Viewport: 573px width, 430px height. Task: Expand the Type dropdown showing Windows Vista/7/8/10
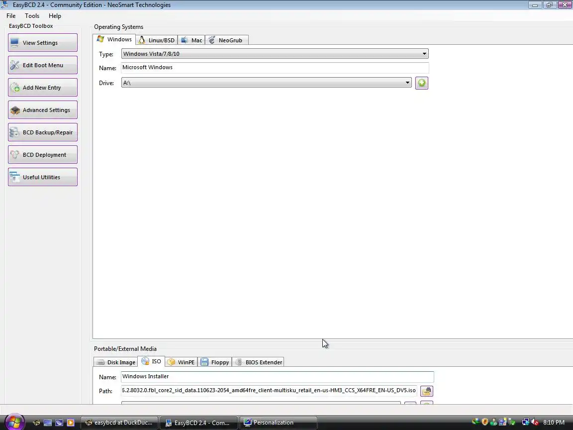coord(275,54)
